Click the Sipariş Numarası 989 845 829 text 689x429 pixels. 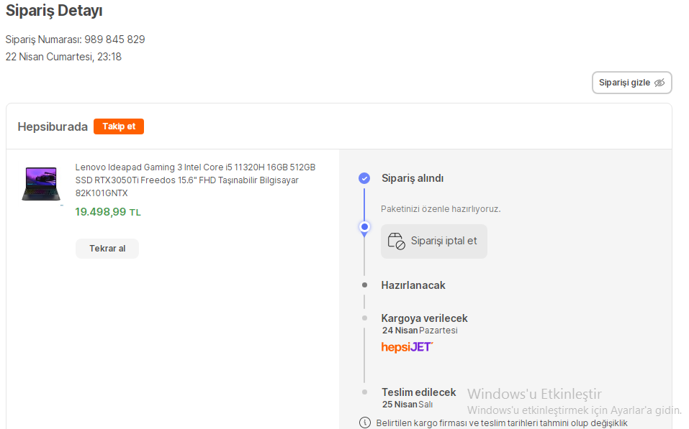pyautogui.click(x=75, y=40)
